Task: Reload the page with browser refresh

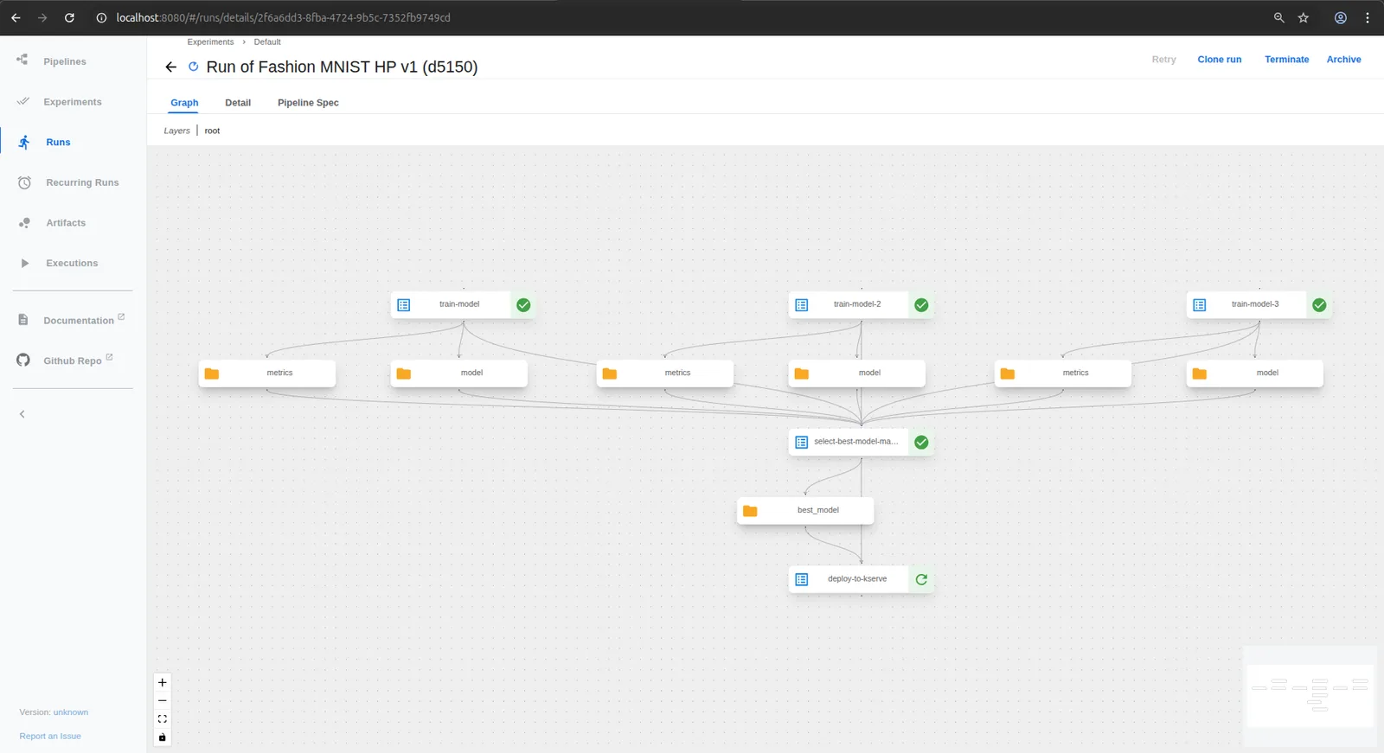Action: pyautogui.click(x=69, y=17)
